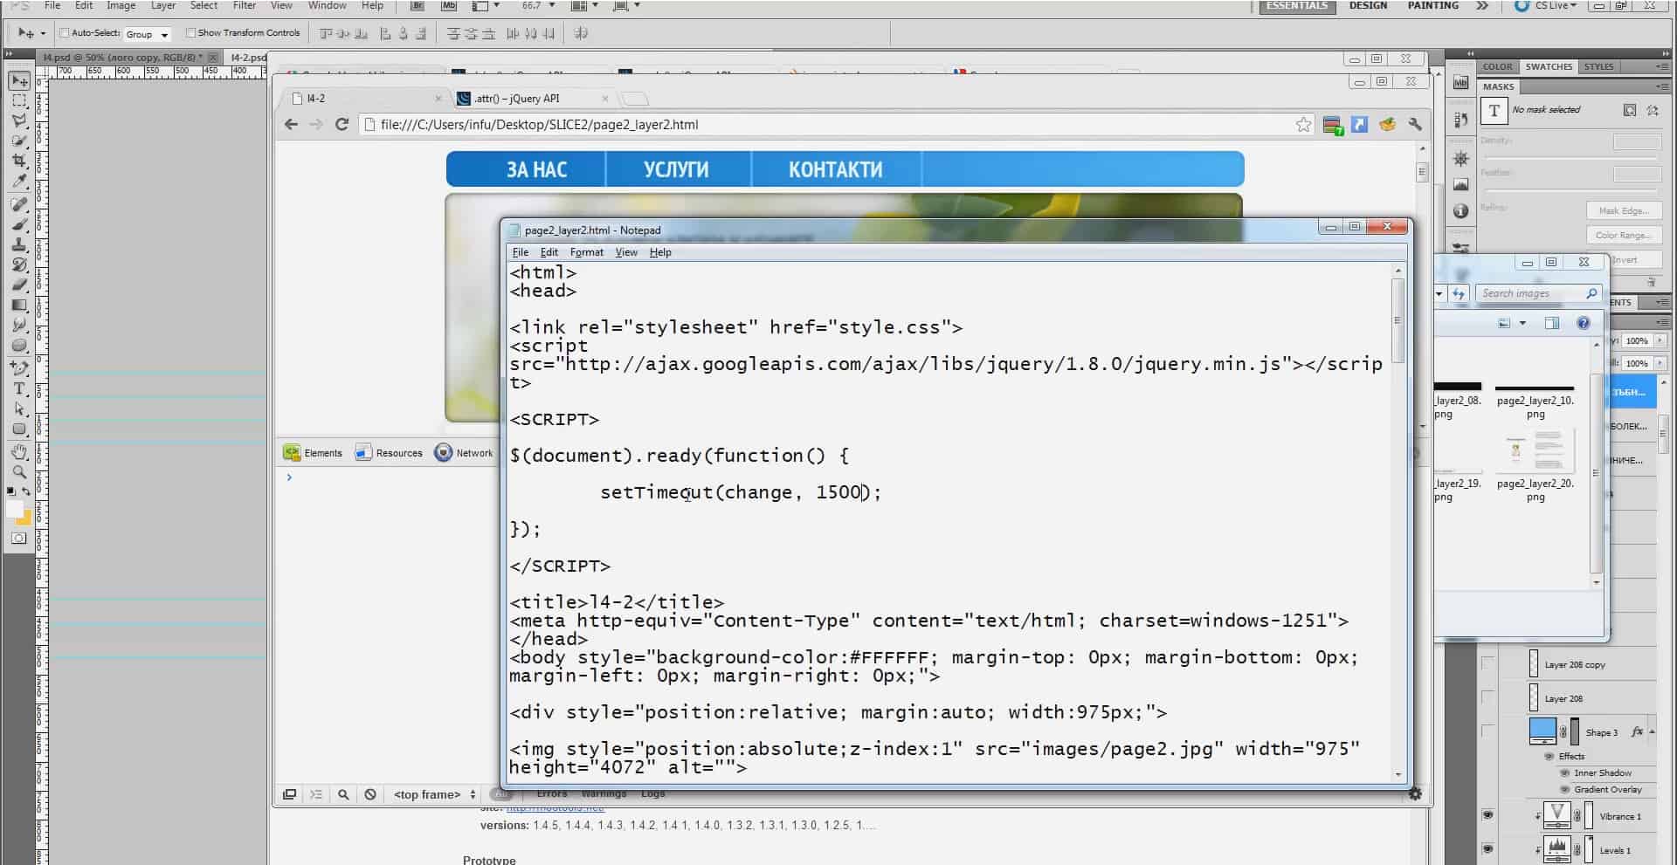Switch to the Swatches panel tab
This screenshot has width=1677, height=865.
(x=1549, y=66)
